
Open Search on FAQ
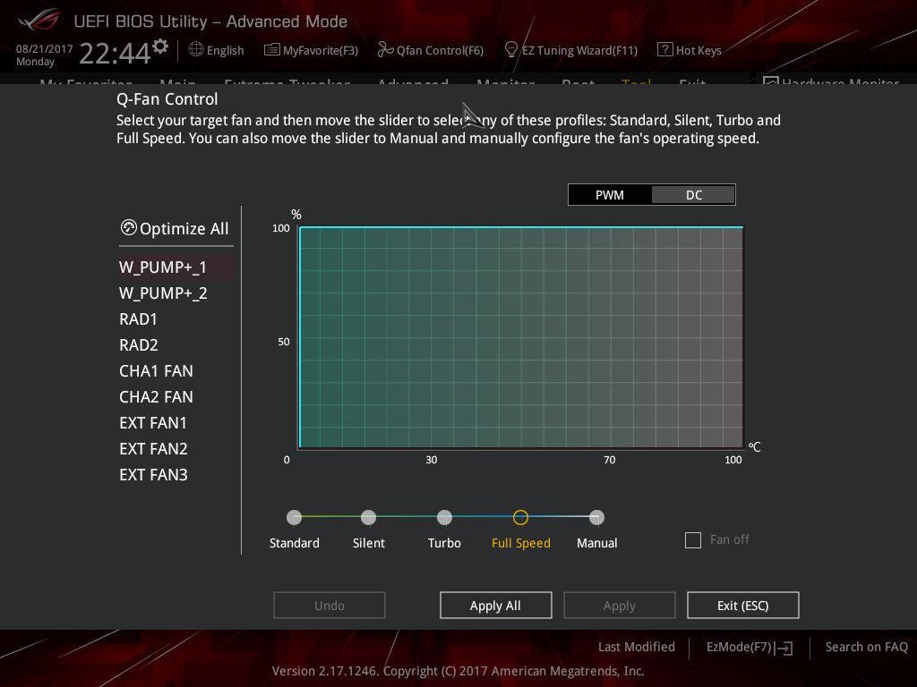[x=866, y=647]
